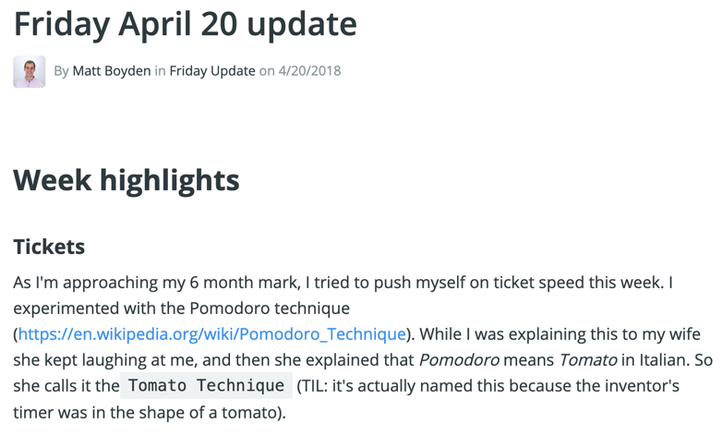This screenshot has width=723, height=436.
Task: Click Matt Boyden's avatar photo
Action: click(29, 71)
